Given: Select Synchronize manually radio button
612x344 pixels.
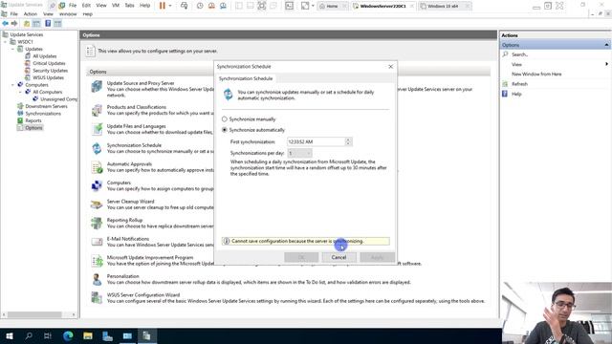Looking at the screenshot, I should (225, 118).
